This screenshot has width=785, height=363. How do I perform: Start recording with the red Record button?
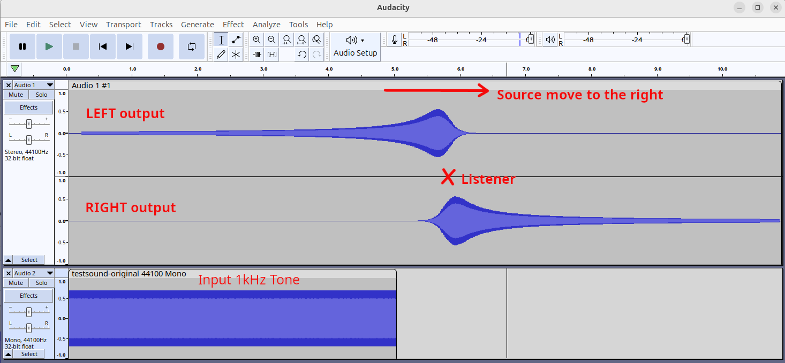pyautogui.click(x=161, y=47)
